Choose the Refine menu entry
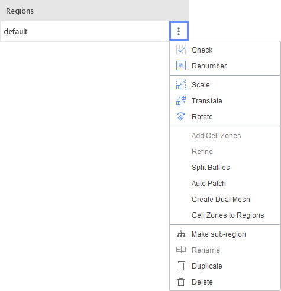 (202, 152)
